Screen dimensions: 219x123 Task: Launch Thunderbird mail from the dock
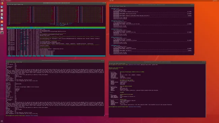coord(2,7)
